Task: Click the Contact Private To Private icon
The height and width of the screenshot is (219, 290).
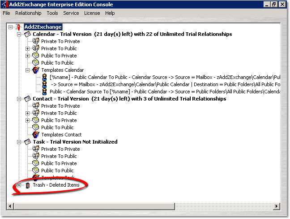Action: (x=36, y=106)
